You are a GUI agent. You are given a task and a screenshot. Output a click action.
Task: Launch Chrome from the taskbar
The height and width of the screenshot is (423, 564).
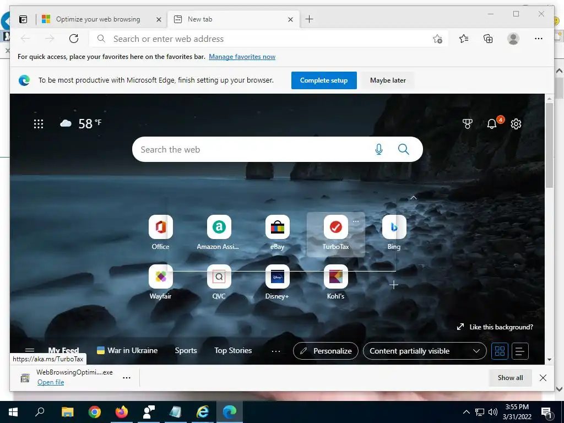click(95, 412)
